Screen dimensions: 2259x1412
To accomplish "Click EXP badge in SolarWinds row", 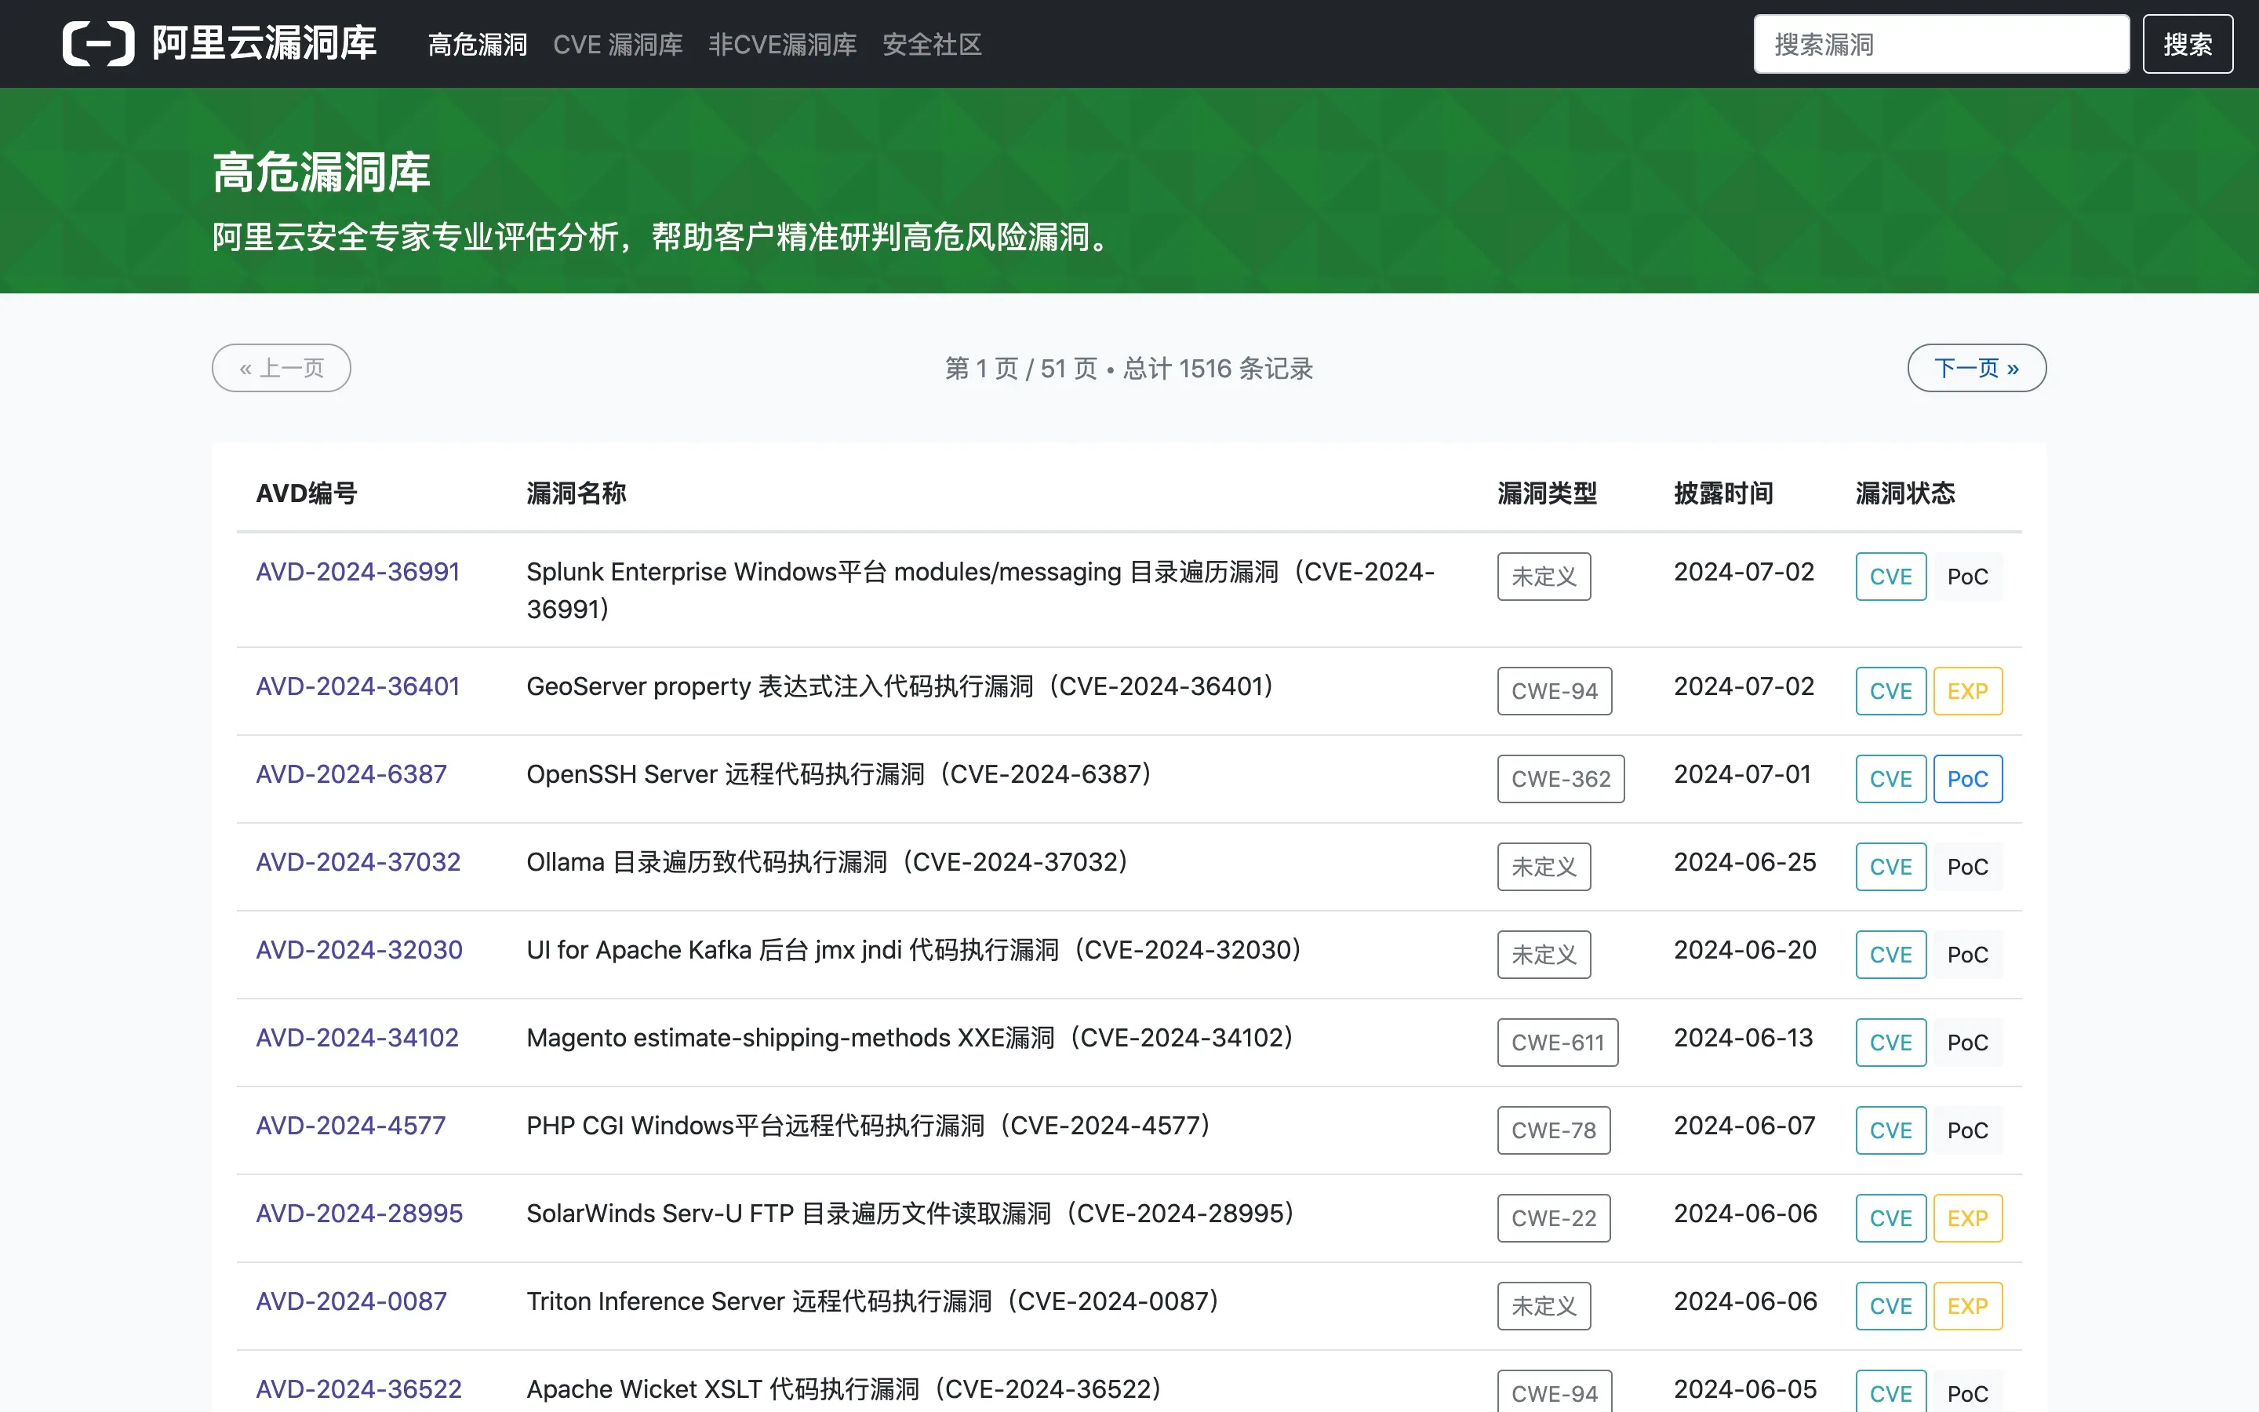I will point(1968,1217).
